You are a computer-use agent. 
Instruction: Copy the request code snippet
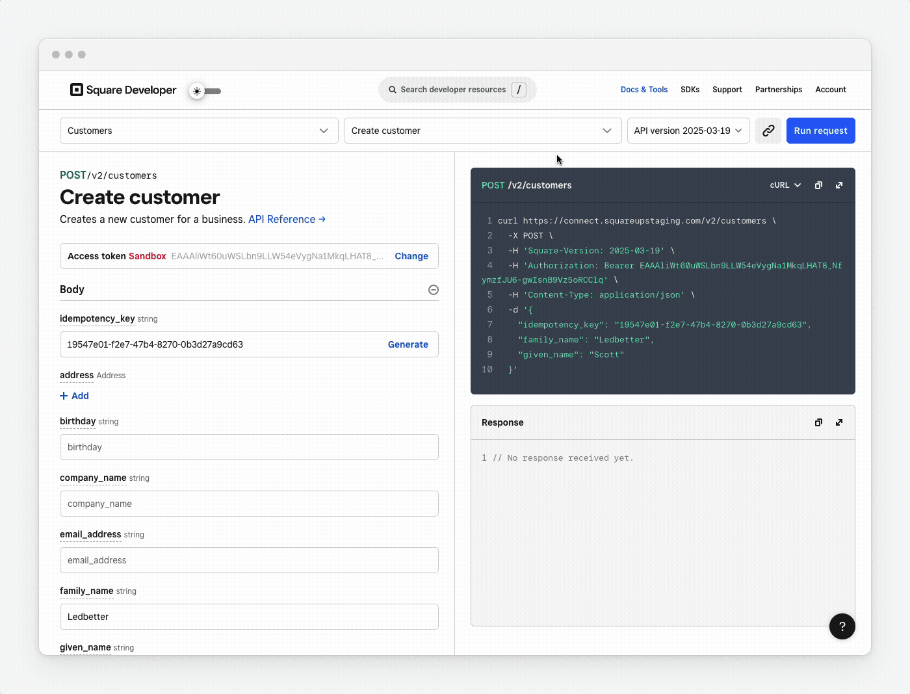point(819,185)
